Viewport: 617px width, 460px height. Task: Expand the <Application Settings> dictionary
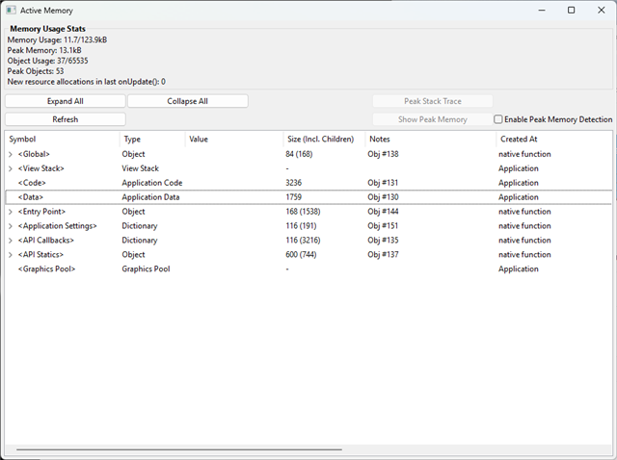pos(11,226)
